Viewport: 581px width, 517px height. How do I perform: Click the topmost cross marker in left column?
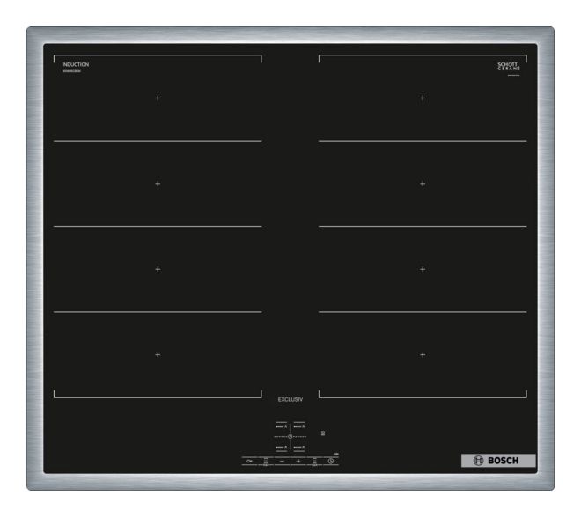tap(158, 98)
